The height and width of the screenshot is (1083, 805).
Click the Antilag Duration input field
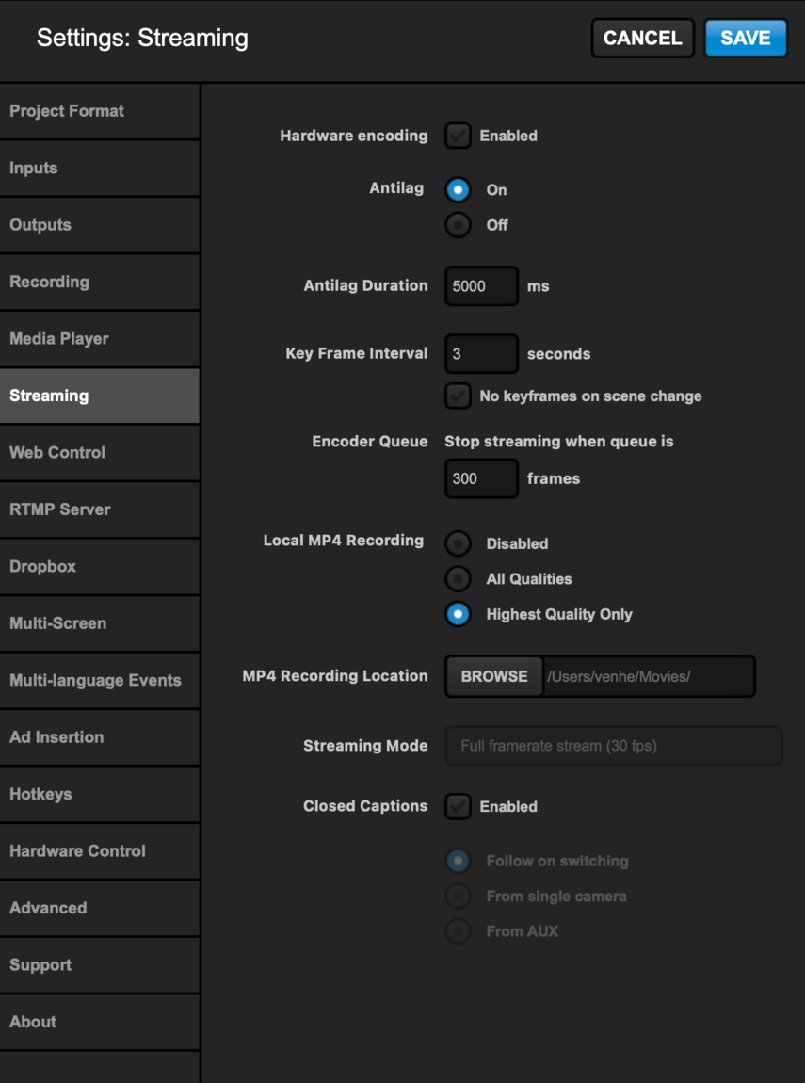(x=481, y=286)
